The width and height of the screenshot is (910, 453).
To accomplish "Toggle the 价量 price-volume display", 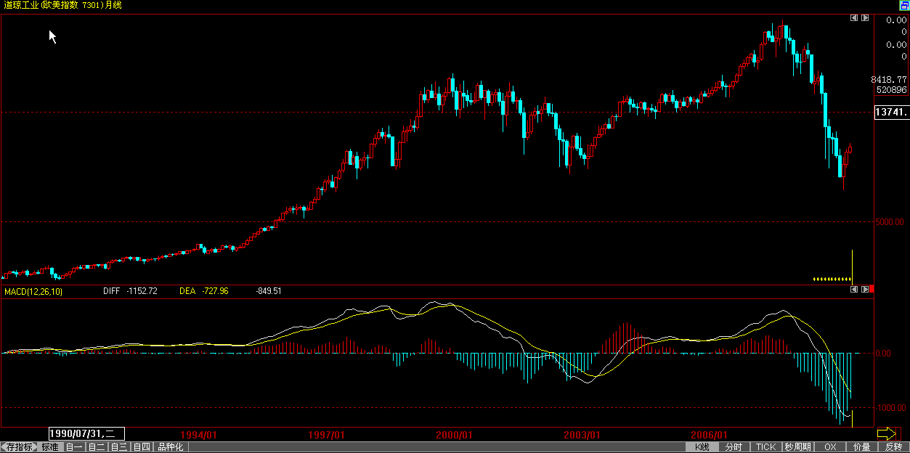I will click(x=861, y=447).
